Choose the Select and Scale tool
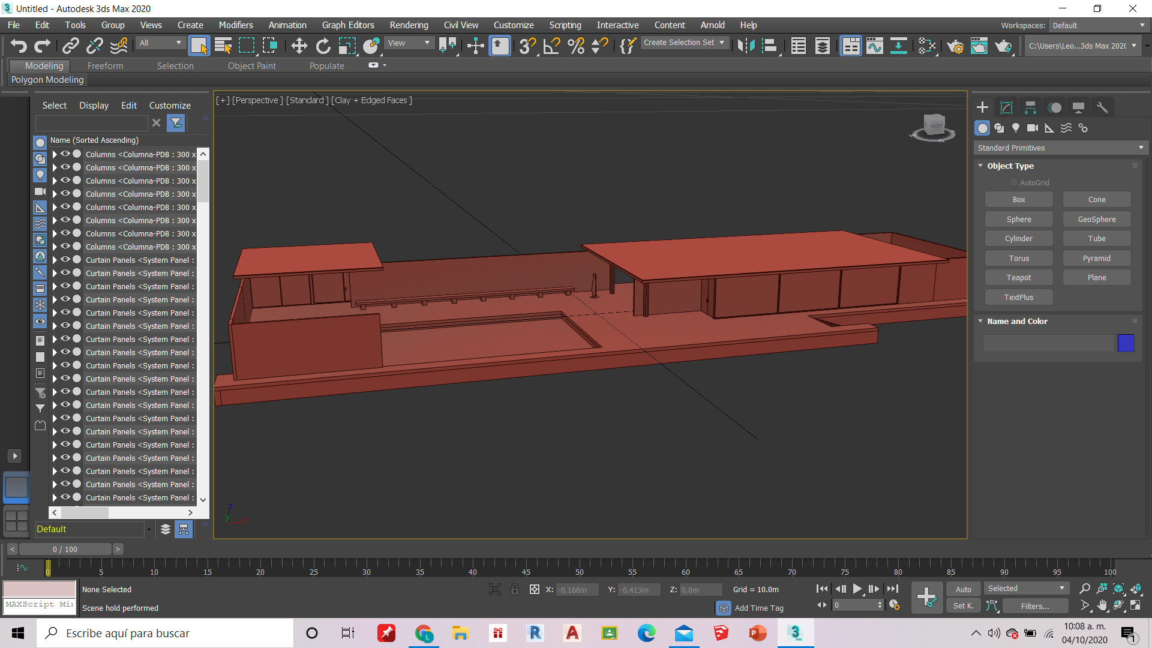The width and height of the screenshot is (1152, 648). click(347, 46)
